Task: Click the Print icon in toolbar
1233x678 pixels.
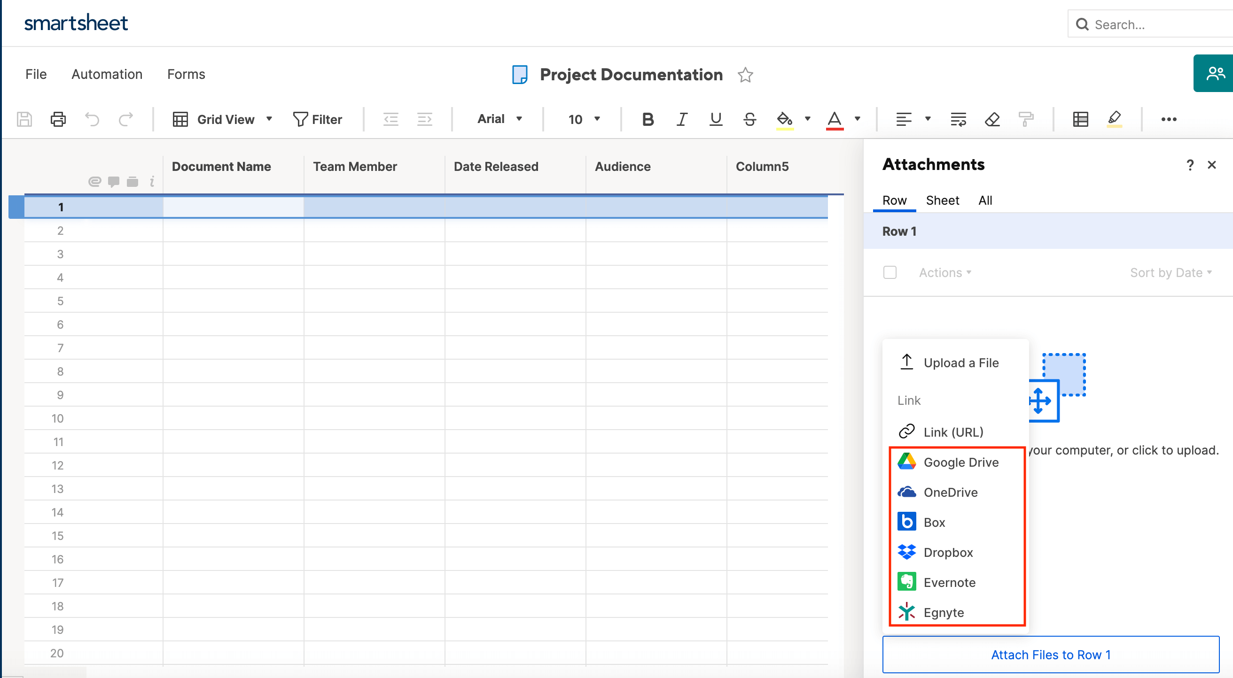Action: pos(58,119)
